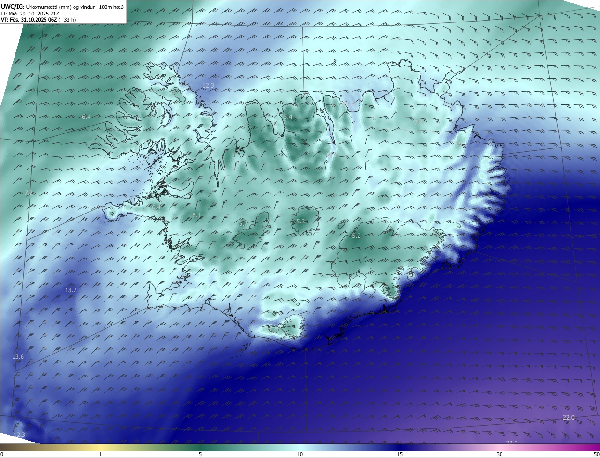Image resolution: width=600 pixels, height=458 pixels.
Task: Click the colorbar tick label 50
Action: 596,454
